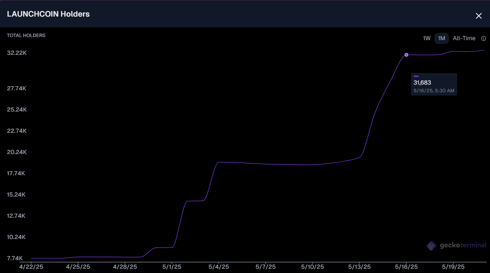Close the LAUNCHCOIN Holders dialog
This screenshot has height=273, width=490.
coord(478,16)
